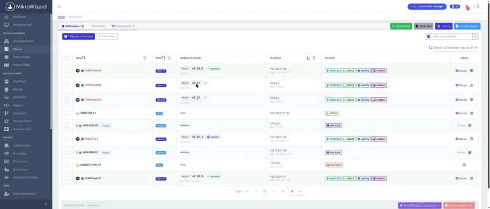Open user profile icon in header

tap(478, 7)
